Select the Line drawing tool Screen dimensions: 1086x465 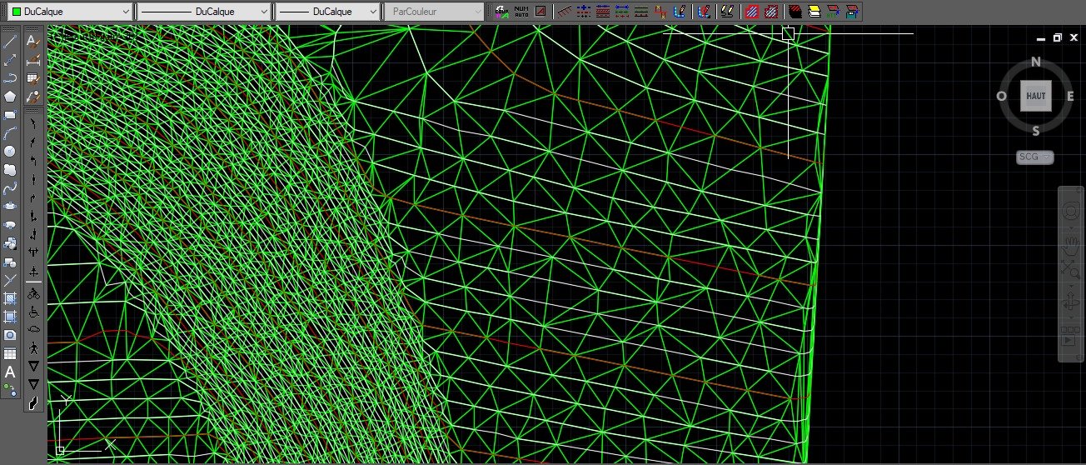click(x=10, y=41)
